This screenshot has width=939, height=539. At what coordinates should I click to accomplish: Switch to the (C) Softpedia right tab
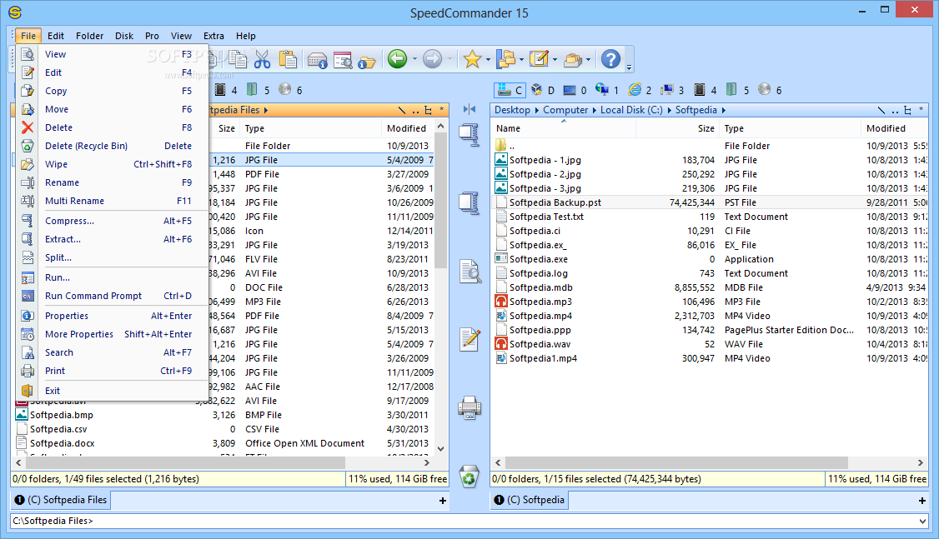[x=530, y=500]
